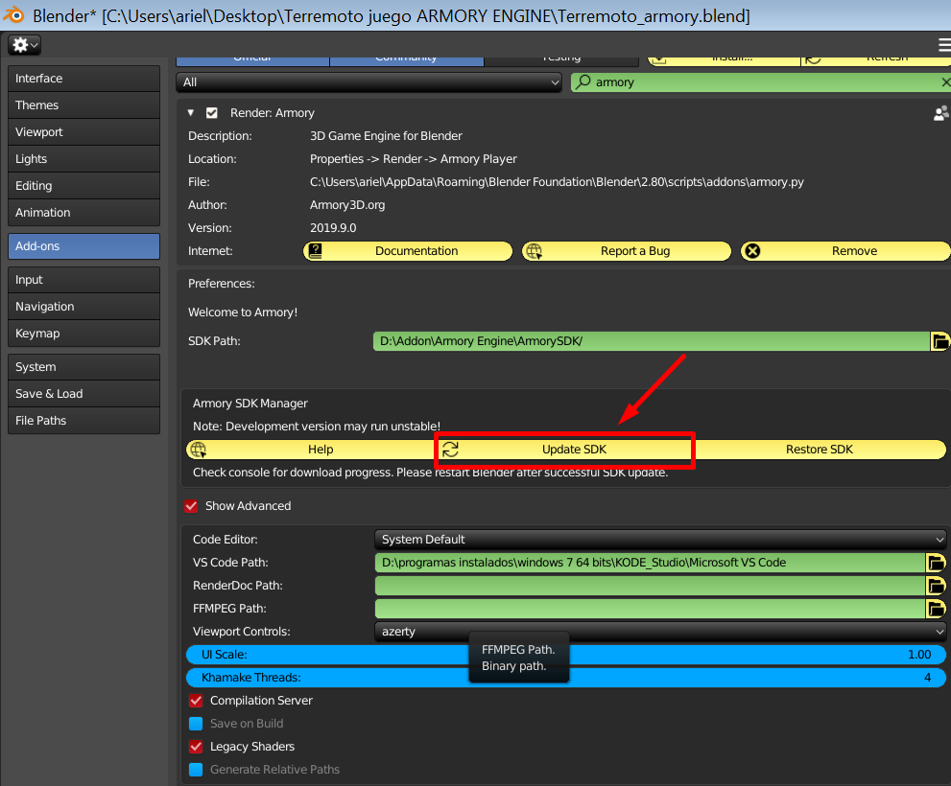Open Input preferences section
Image resolution: width=951 pixels, height=786 pixels.
pyautogui.click(x=83, y=279)
